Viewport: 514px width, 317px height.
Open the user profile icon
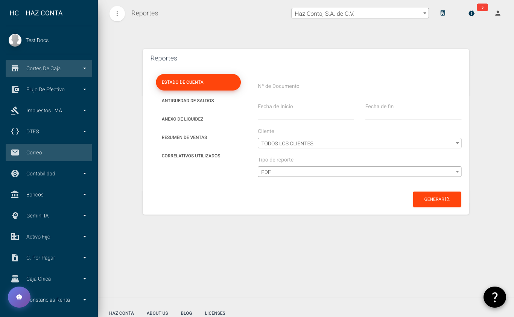(x=497, y=14)
